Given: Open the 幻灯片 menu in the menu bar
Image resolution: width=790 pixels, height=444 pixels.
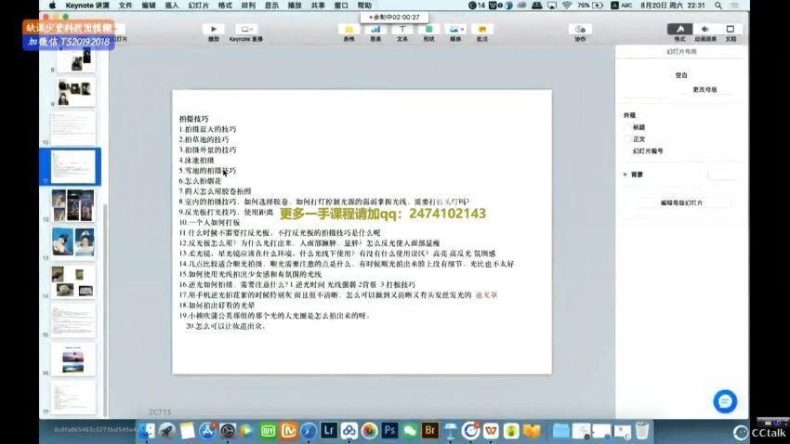Looking at the screenshot, I should pyautogui.click(x=199, y=6).
